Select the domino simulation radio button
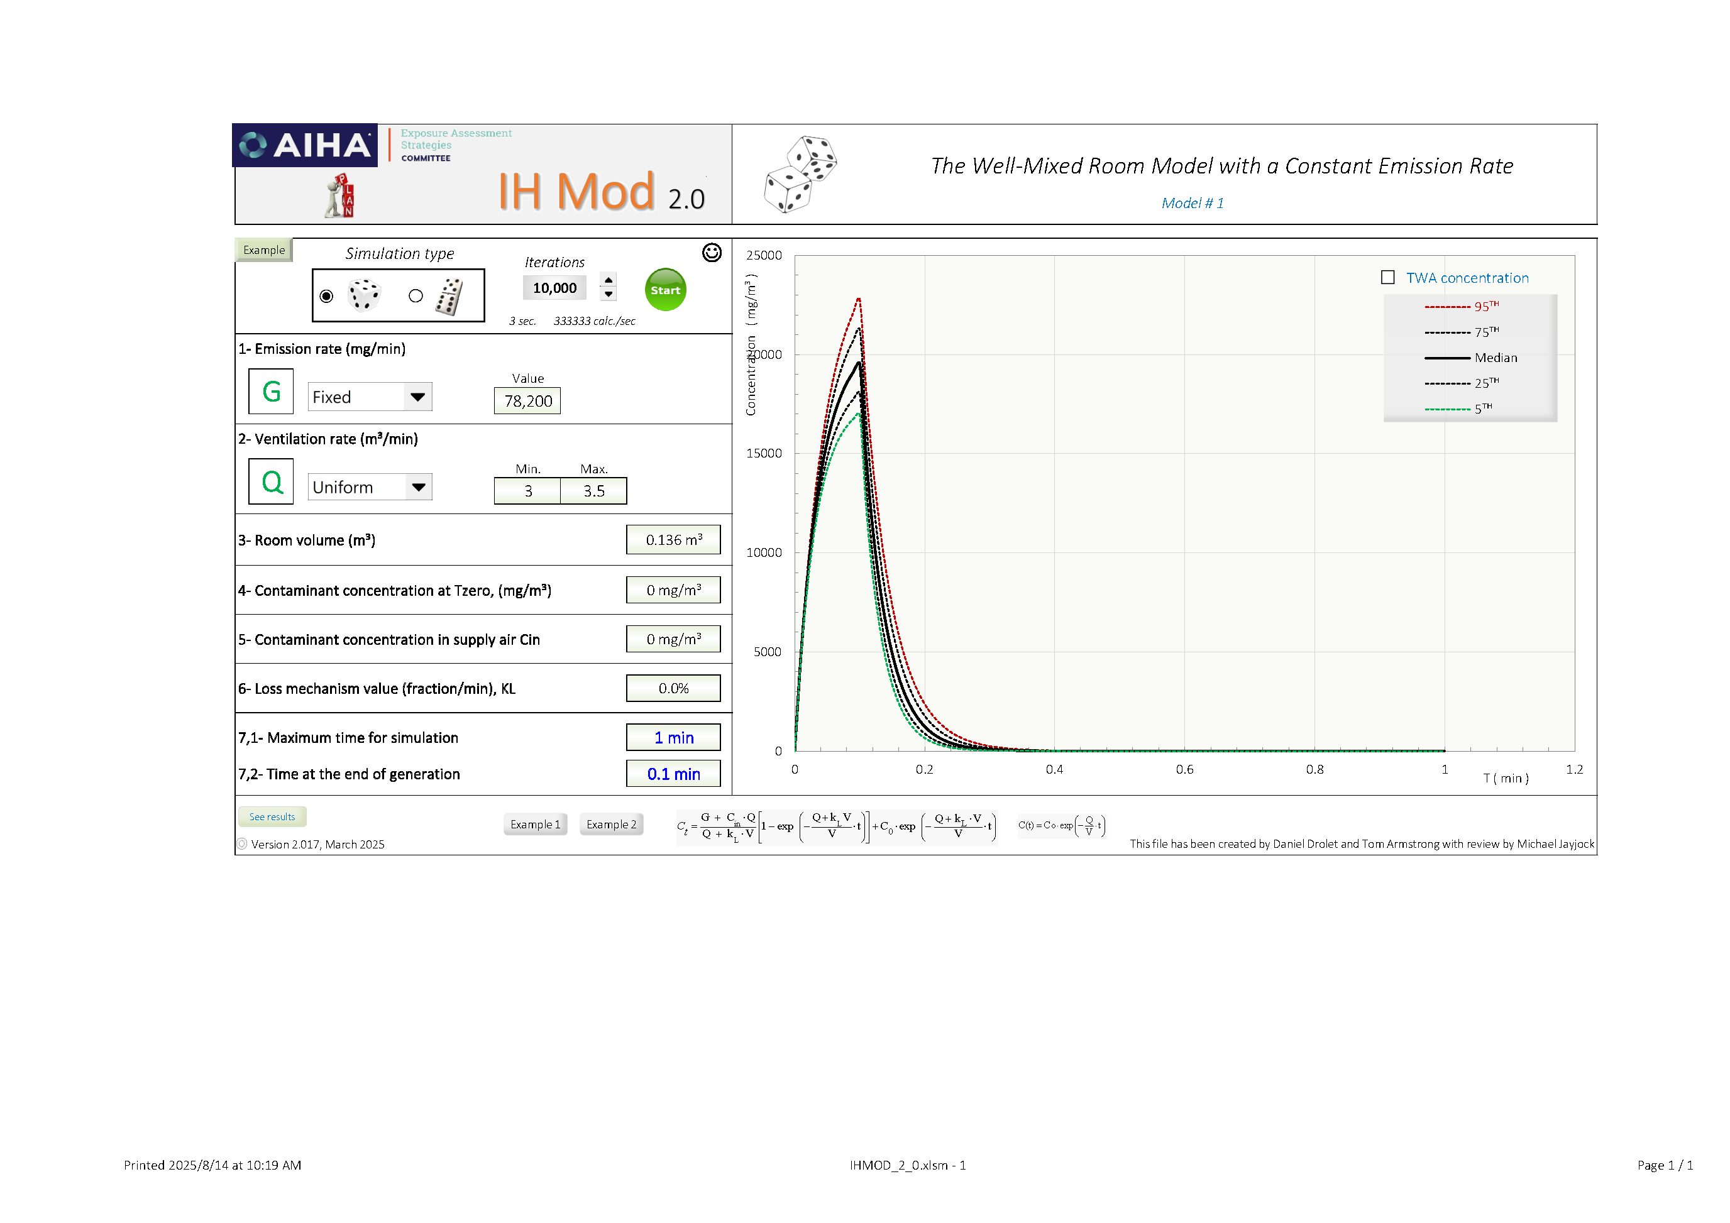Screen dimensions: 1730x1223 [x=416, y=296]
